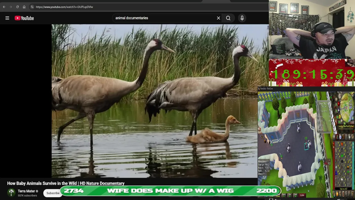Open the YouTube hamburger guide menu

click(x=7, y=18)
